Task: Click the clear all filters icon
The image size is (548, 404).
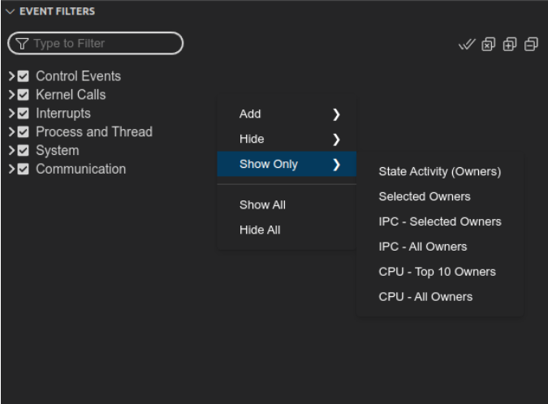Action: (x=488, y=45)
